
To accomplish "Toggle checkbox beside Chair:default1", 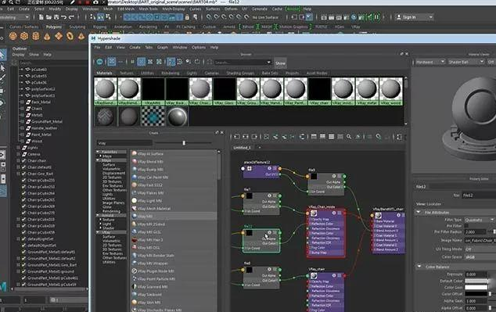I will click(x=23, y=167).
